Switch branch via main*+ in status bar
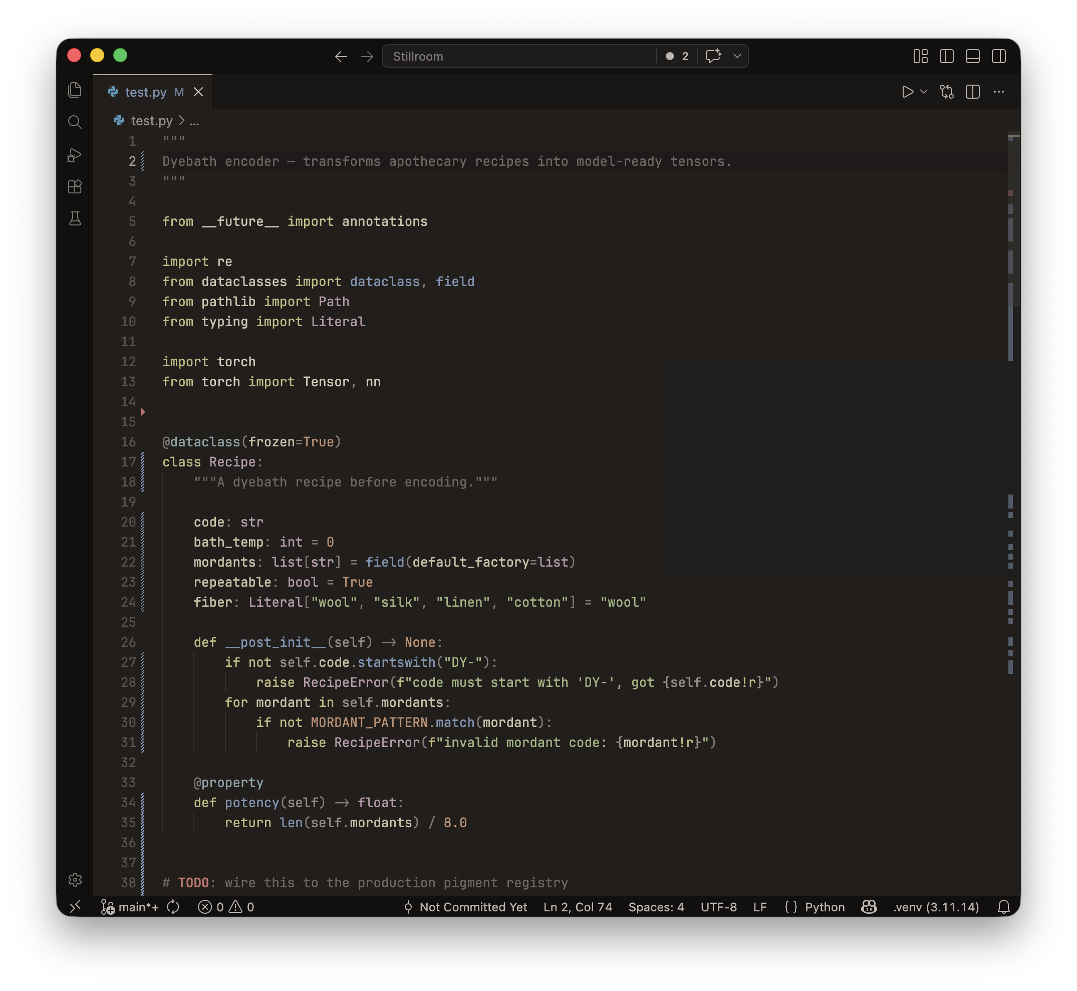This screenshot has width=1077, height=991. point(130,907)
